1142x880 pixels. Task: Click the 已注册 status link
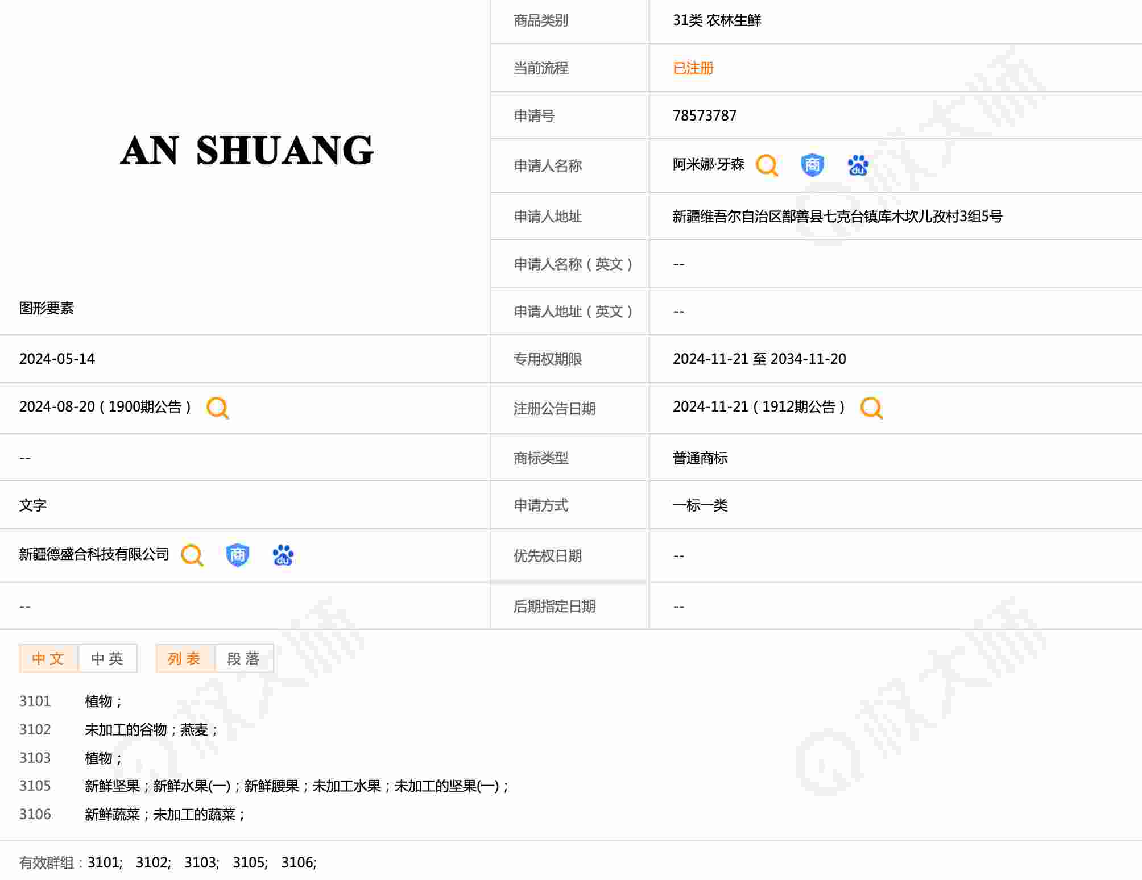click(693, 68)
